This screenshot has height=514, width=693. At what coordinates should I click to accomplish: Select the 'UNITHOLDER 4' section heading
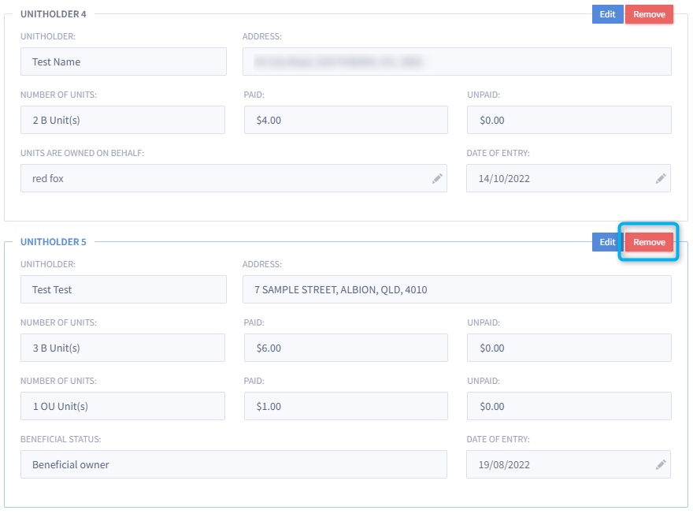click(x=54, y=14)
